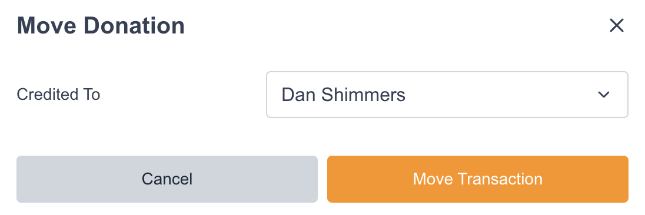Click the Dan Shimmers name text
This screenshot has width=645, height=215.
(344, 95)
